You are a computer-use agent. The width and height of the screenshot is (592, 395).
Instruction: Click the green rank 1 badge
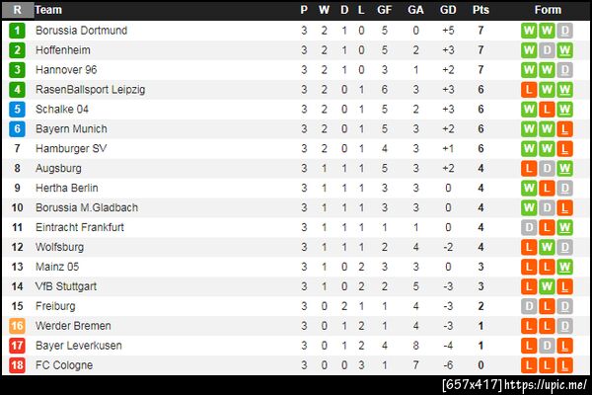(x=17, y=31)
